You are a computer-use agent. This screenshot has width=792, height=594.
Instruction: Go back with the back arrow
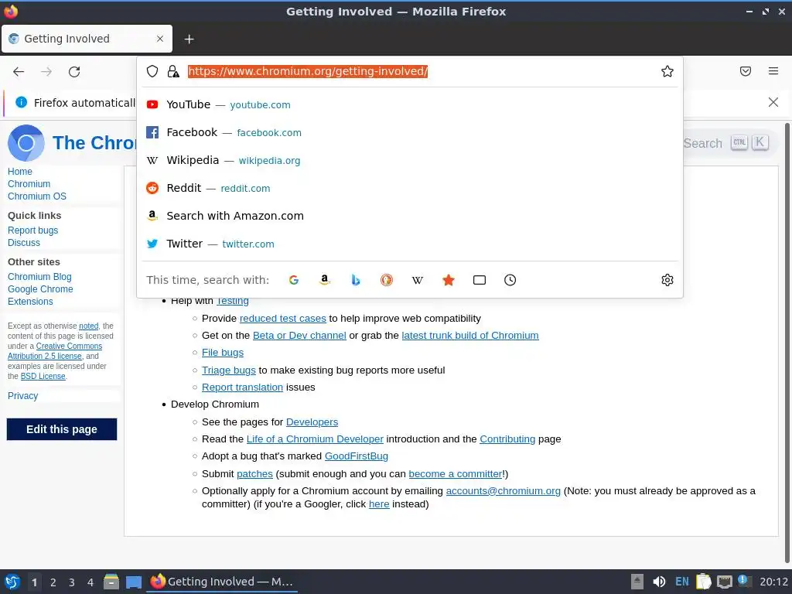pos(19,72)
